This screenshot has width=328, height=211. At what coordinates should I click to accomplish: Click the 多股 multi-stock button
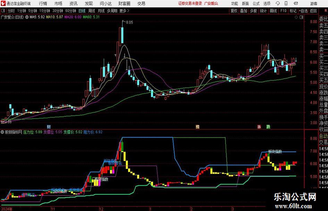[x=253, y=11]
